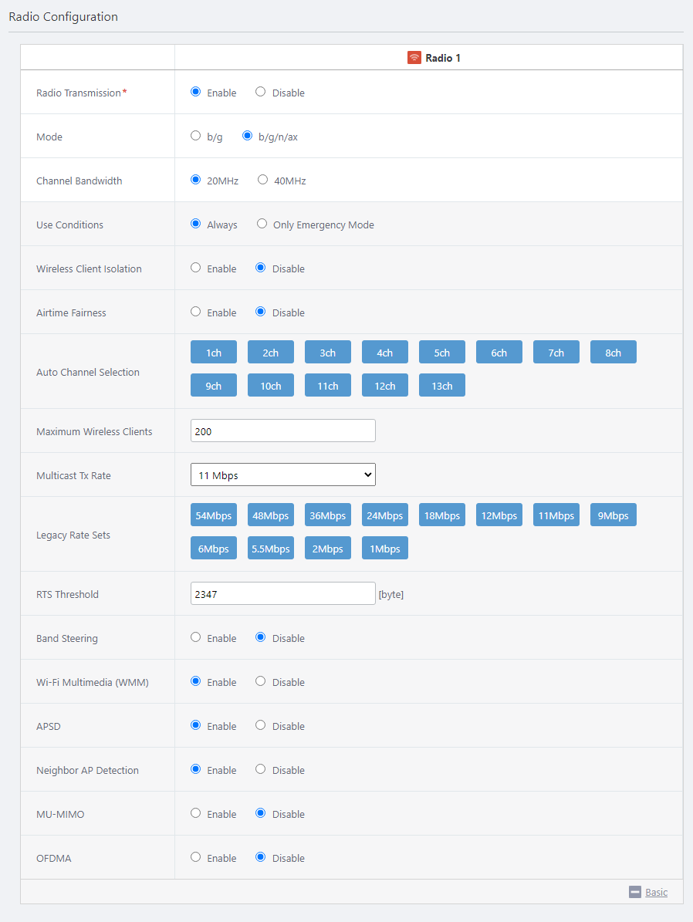
Task: Collapse settings with the Basic minus icon
Action: [635, 892]
